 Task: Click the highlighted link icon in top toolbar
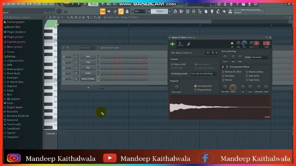click(121, 11)
